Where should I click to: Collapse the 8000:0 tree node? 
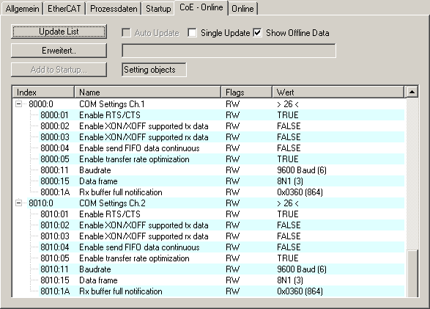pyautogui.click(x=18, y=103)
